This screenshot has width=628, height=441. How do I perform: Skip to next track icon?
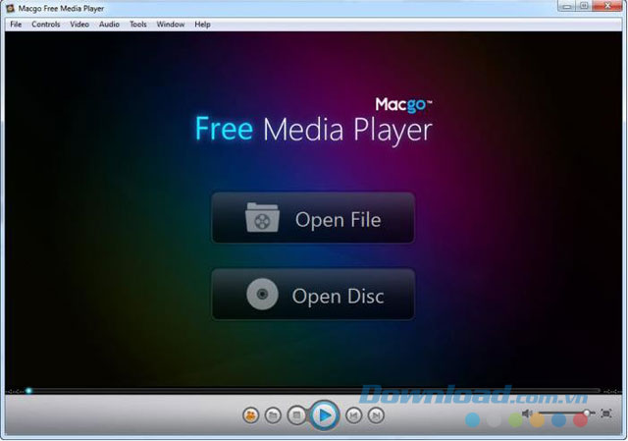377,416
